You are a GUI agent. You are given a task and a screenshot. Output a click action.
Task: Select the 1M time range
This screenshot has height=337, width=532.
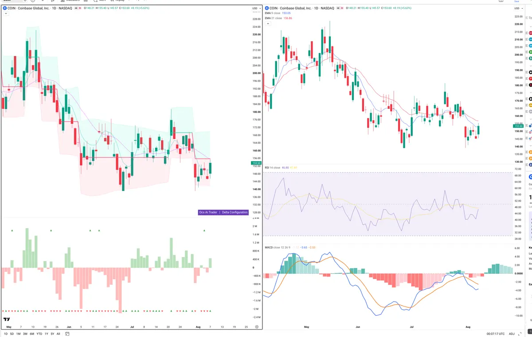click(x=19, y=334)
